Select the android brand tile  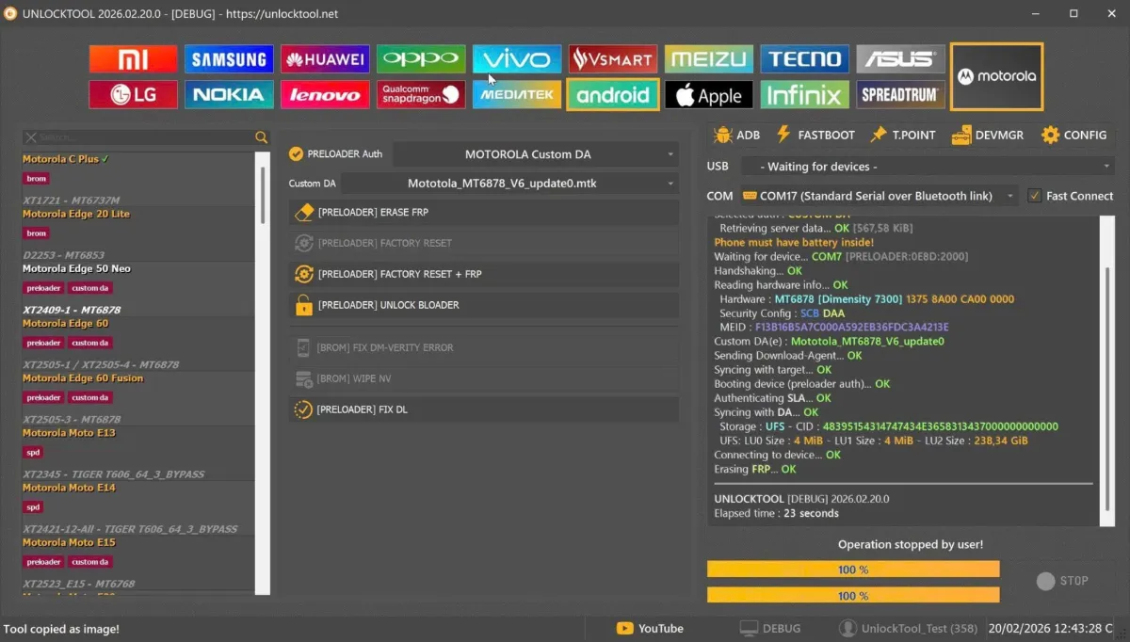click(613, 94)
